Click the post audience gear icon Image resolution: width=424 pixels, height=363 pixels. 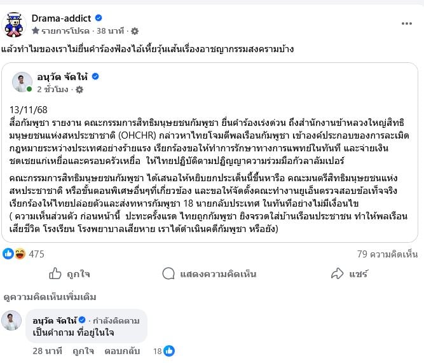coord(134,31)
